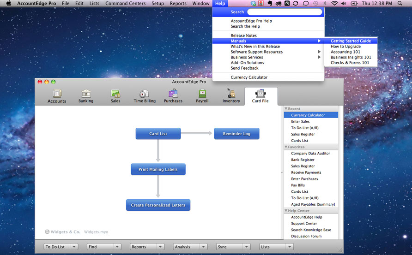The height and width of the screenshot is (255, 412).
Task: Click the Time Machine clock icon
Action: [x=315, y=3]
